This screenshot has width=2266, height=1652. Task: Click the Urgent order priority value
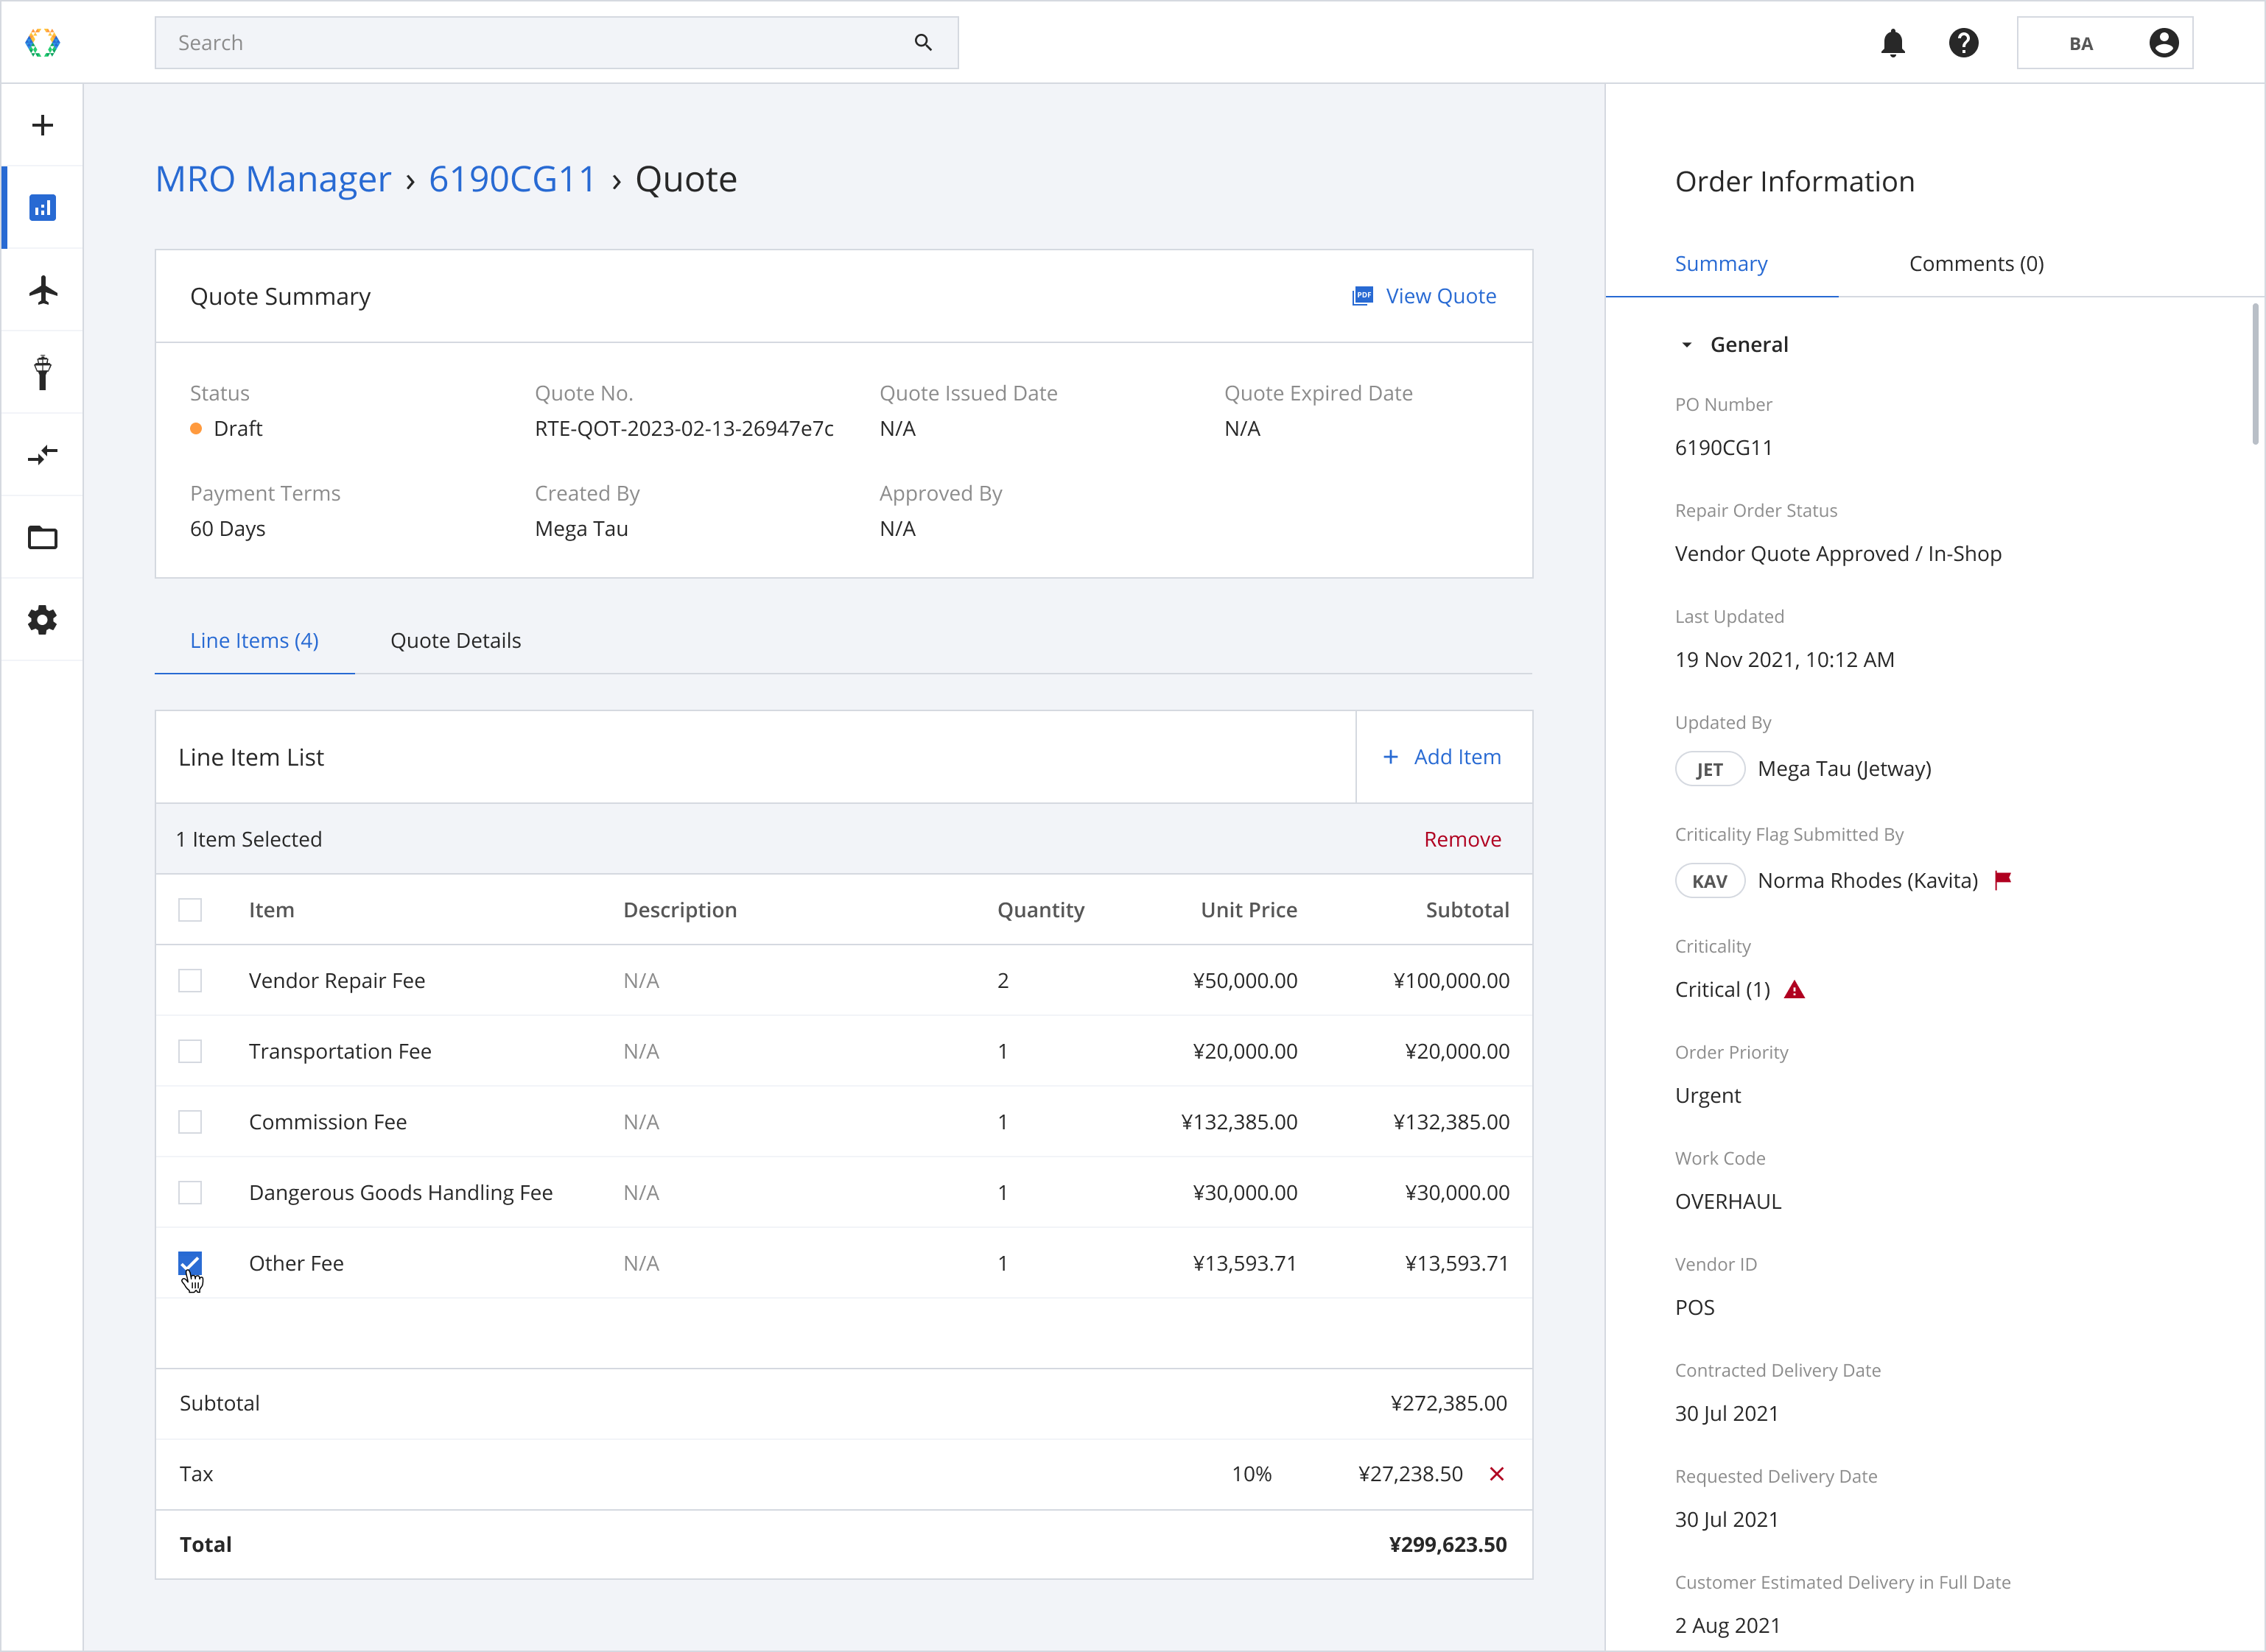(x=1708, y=1096)
